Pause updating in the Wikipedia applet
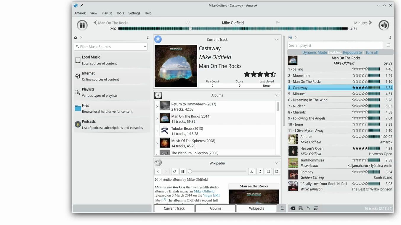This screenshot has width=401, height=225. [x=183, y=171]
